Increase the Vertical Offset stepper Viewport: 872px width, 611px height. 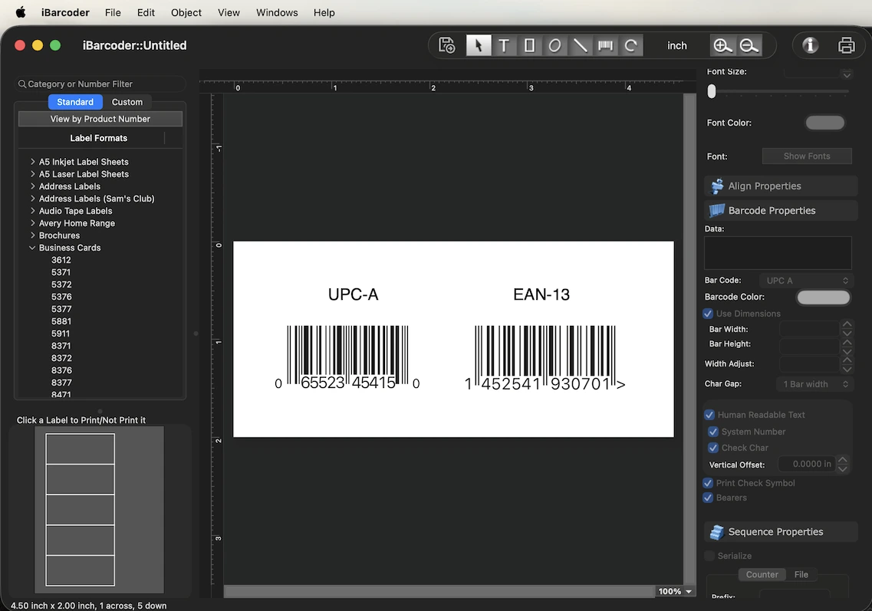[843, 460]
